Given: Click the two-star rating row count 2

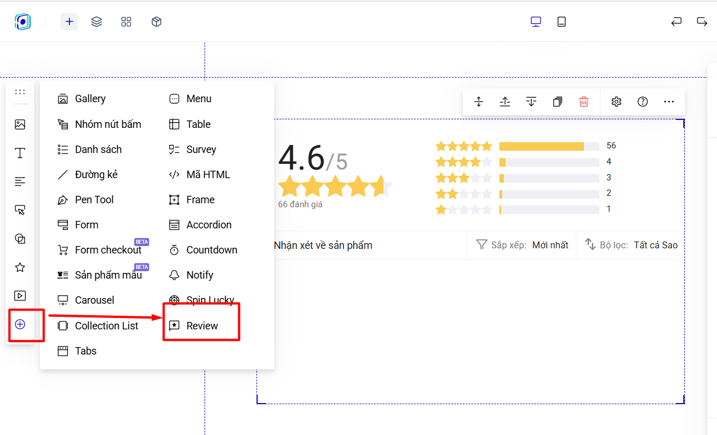Looking at the screenshot, I should tap(609, 193).
